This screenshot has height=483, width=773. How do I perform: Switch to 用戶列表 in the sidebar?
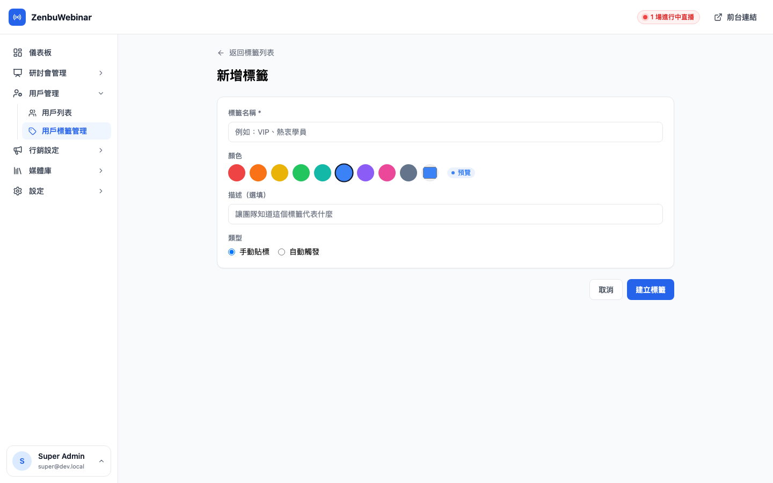56,113
